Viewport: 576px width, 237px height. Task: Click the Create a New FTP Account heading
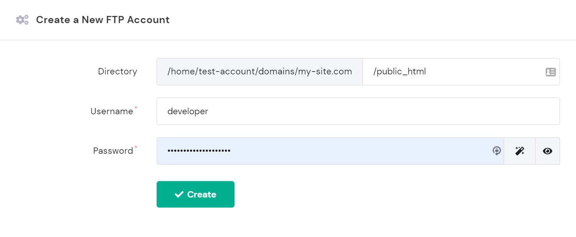103,20
